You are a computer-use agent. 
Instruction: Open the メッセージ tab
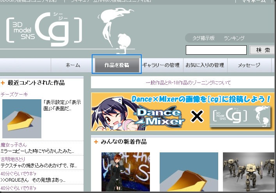point(249,65)
